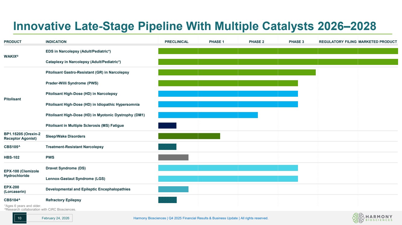Viewport: 402px width, 225px height.
Task: Click the cyan Lennox-Gastaut Syndrome progress bar
Action: [x=228, y=179]
